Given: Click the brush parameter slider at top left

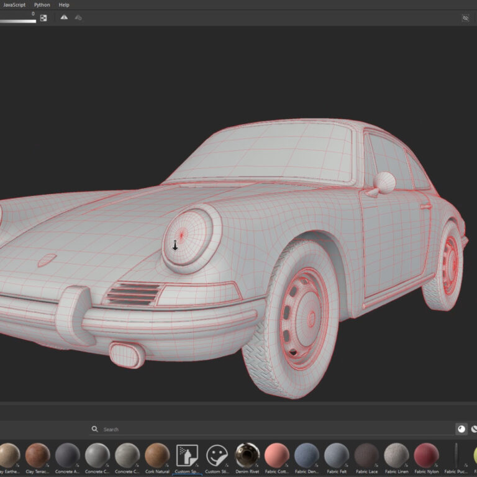Looking at the screenshot, I should point(17,20).
